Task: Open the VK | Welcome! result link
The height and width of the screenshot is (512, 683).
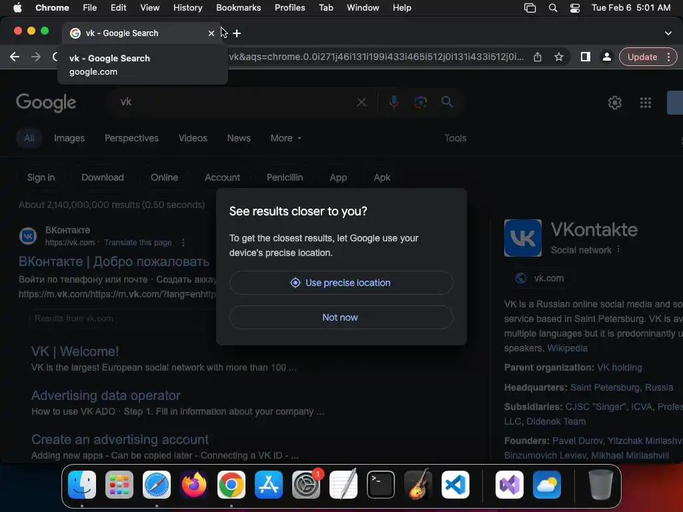Action: [75, 351]
